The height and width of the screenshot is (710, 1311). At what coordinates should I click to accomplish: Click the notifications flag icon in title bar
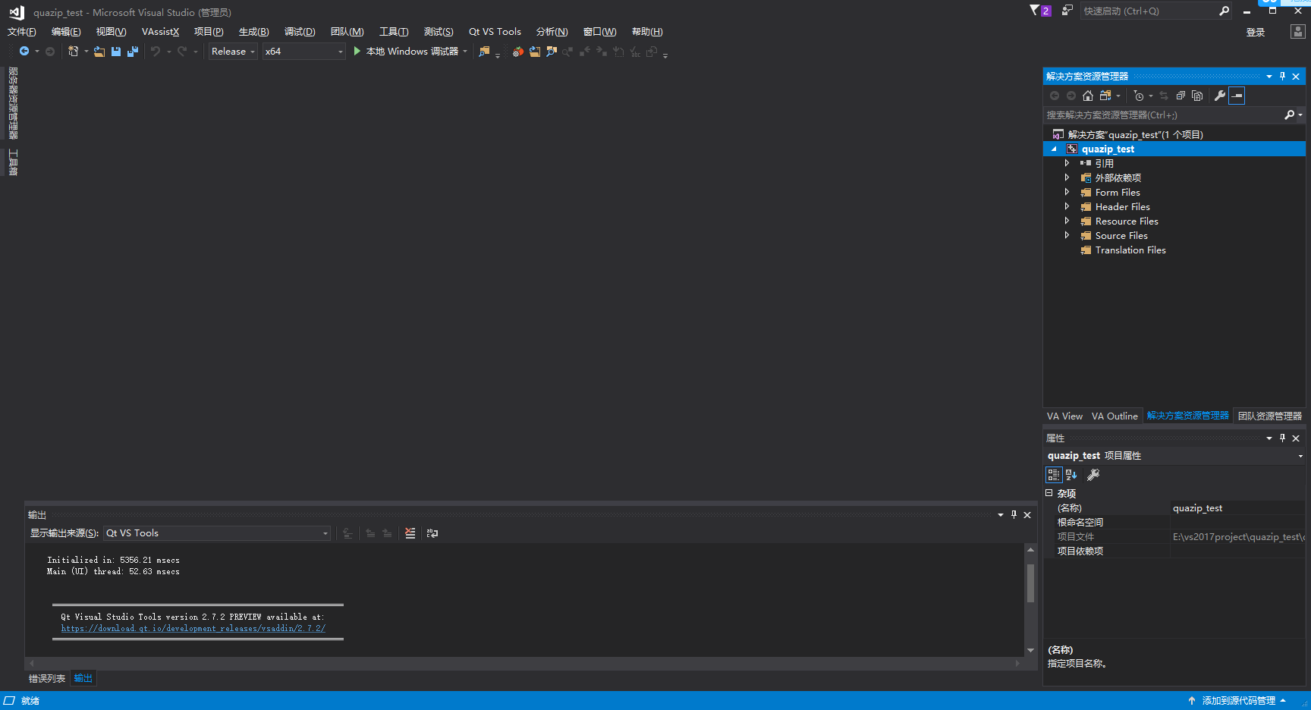click(x=1040, y=11)
